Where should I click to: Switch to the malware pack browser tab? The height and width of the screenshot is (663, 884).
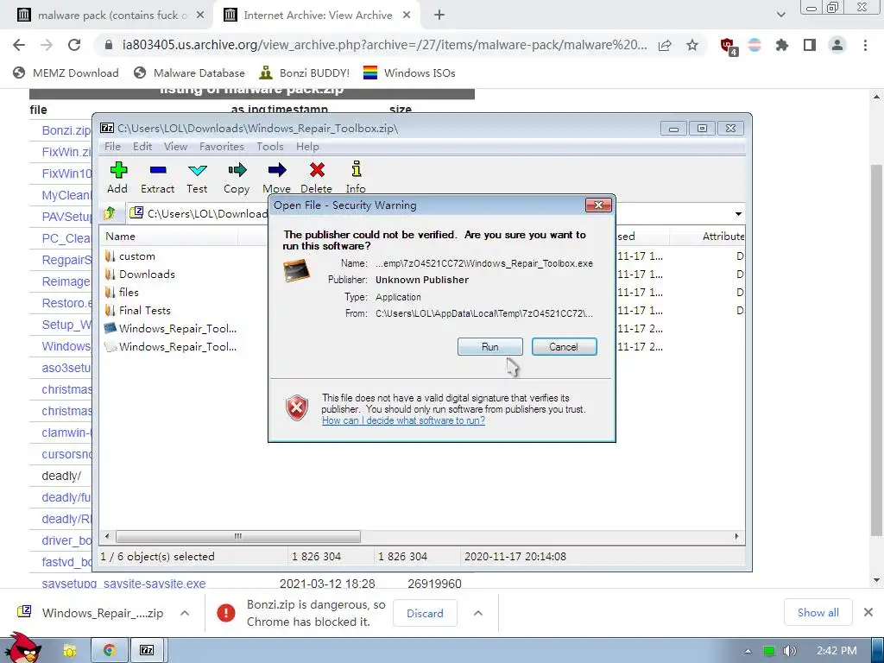pos(110,16)
